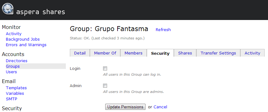This screenshot has height=112, width=268.
Task: Open Users in the Accounts section
Action: (x=11, y=72)
